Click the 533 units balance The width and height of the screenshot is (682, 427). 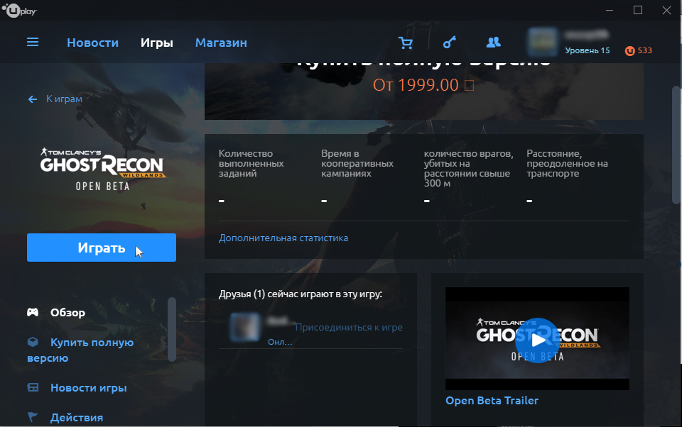[x=644, y=50]
